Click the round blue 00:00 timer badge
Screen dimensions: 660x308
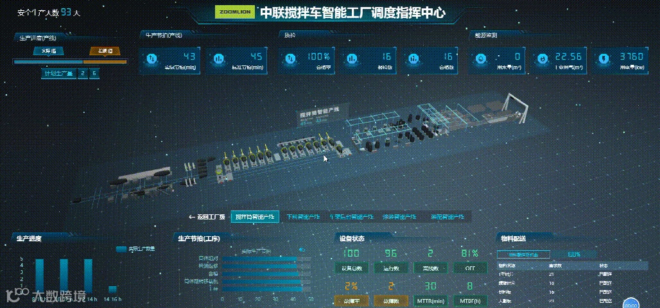point(631,303)
